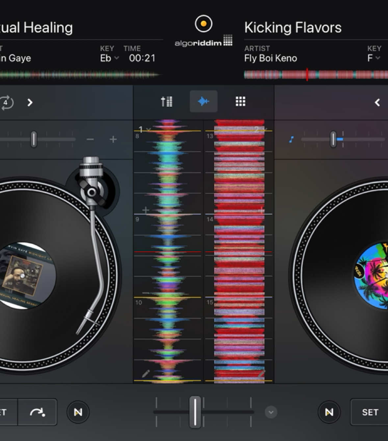Click colorful palm tree artwork on right platter

click(x=371, y=276)
